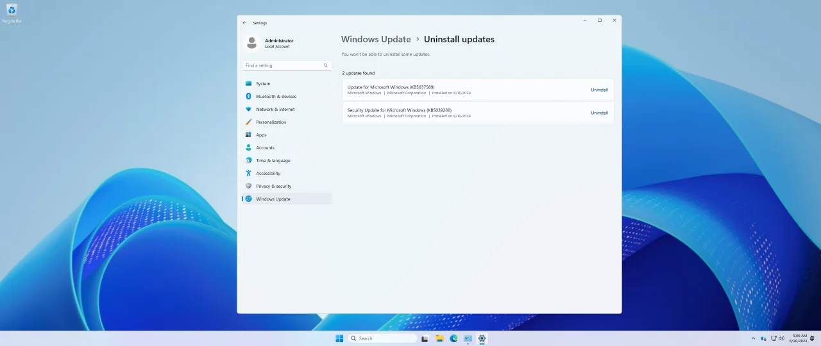The image size is (821, 346).
Task: Maximize the Settings window
Action: tap(600, 21)
